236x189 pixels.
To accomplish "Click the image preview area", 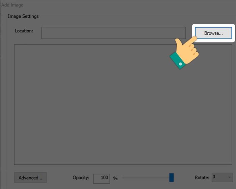I will click(x=123, y=104).
